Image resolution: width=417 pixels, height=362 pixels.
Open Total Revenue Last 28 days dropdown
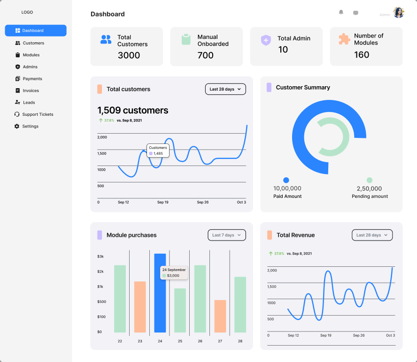click(x=372, y=235)
